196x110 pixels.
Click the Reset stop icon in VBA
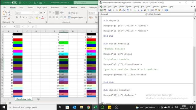pyautogui.click(x=141, y=10)
